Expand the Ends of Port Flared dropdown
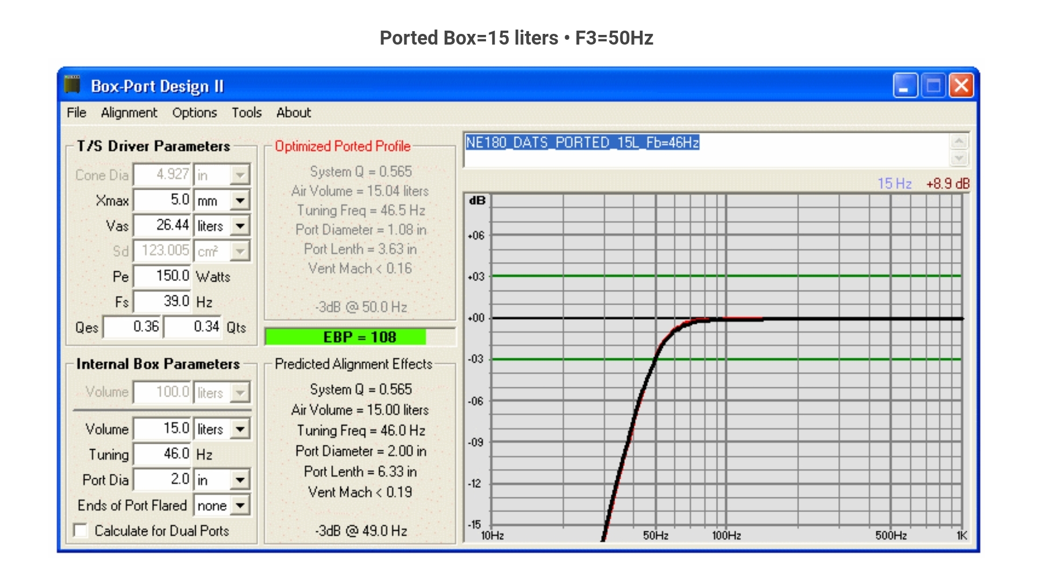 [240, 505]
